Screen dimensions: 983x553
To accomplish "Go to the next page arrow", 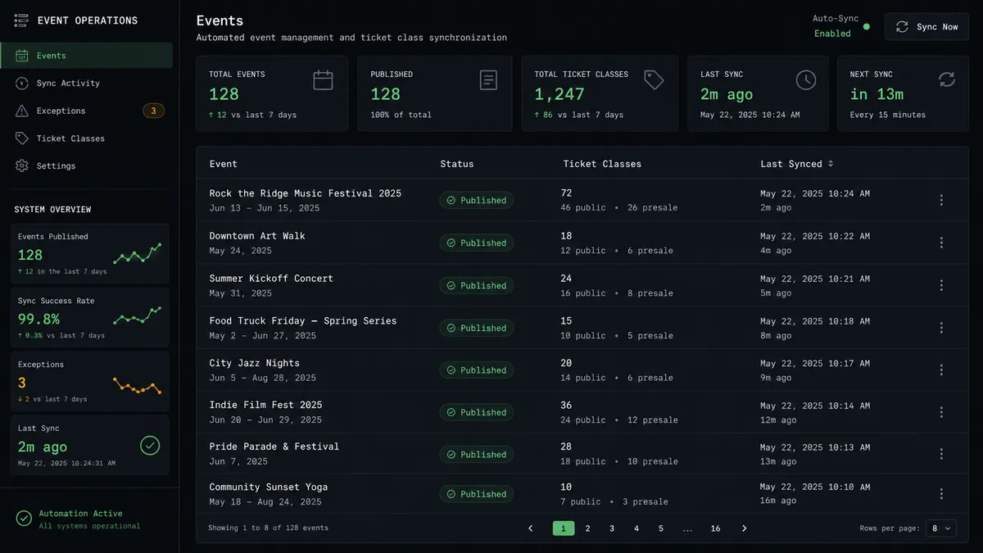I will coord(744,528).
